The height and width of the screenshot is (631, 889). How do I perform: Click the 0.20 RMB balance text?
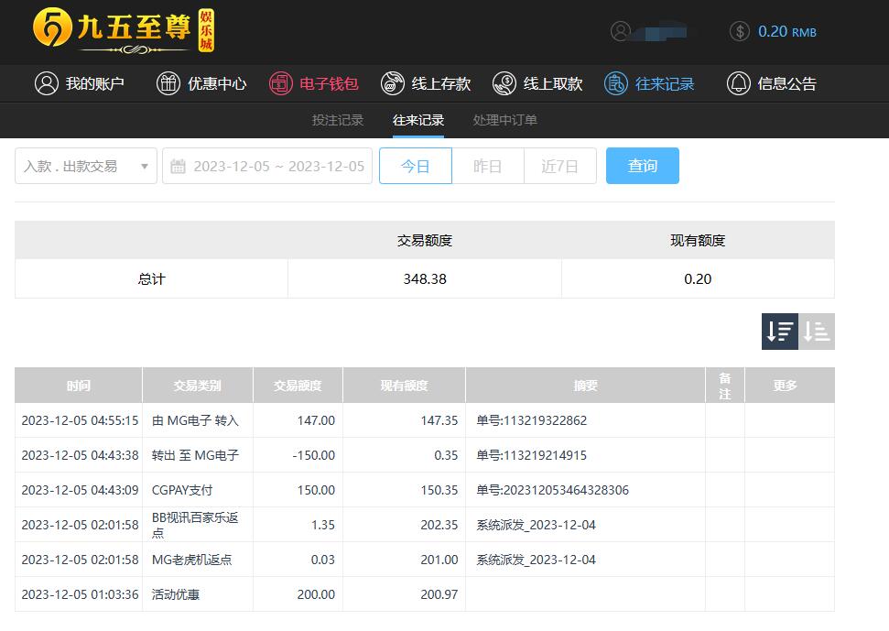coord(787,31)
